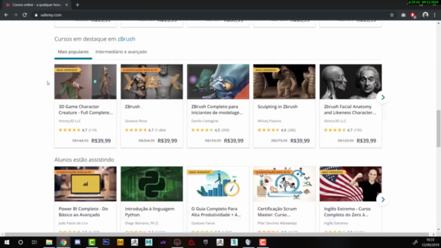Open ZBrush Completo para iniciantes course title
The width and height of the screenshot is (441, 248).
pos(217,110)
